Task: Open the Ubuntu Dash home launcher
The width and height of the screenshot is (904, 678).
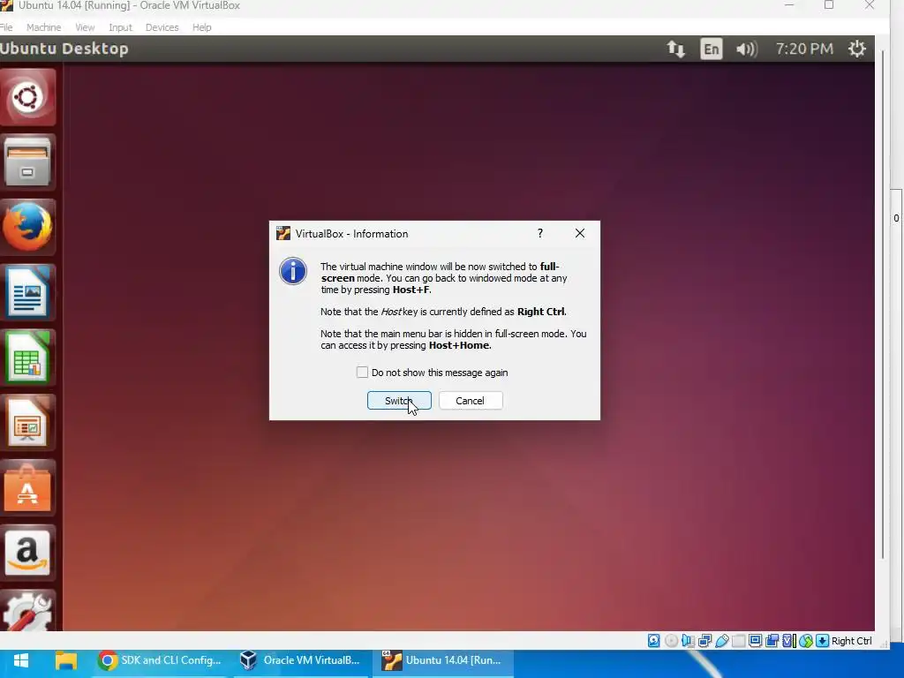Action: [x=27, y=97]
